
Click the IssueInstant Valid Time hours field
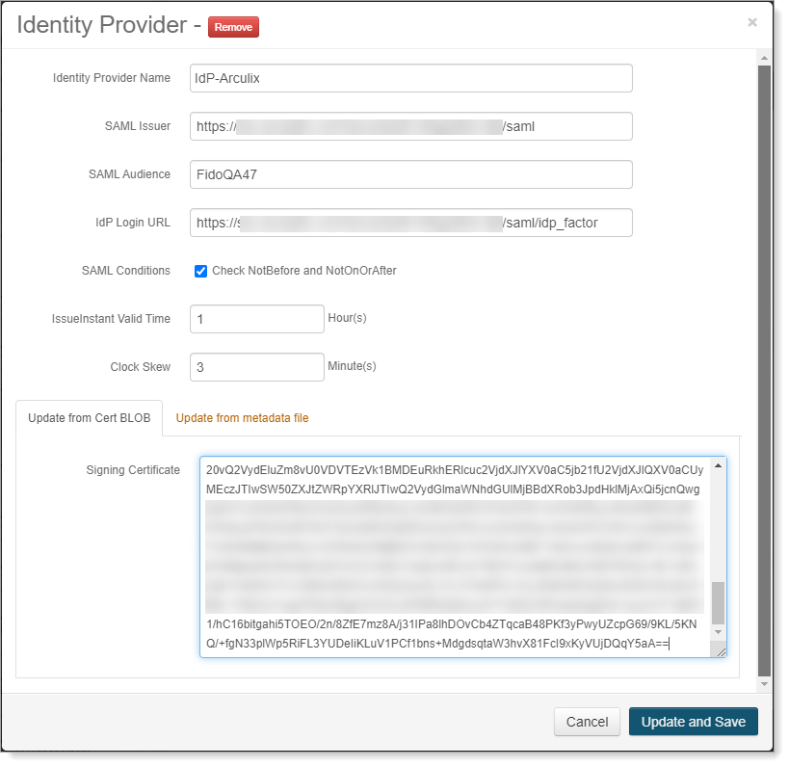[256, 319]
